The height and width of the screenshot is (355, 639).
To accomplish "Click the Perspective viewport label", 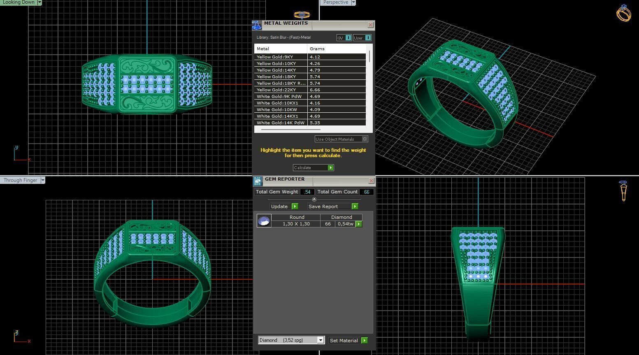I will pyautogui.click(x=336, y=2).
